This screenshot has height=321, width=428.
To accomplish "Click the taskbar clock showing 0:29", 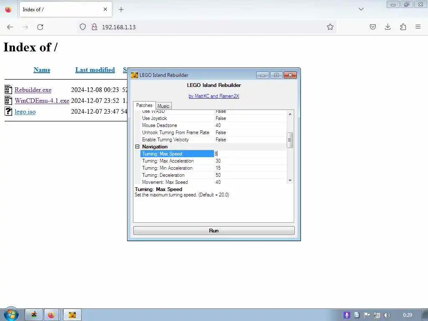I will [x=407, y=315].
